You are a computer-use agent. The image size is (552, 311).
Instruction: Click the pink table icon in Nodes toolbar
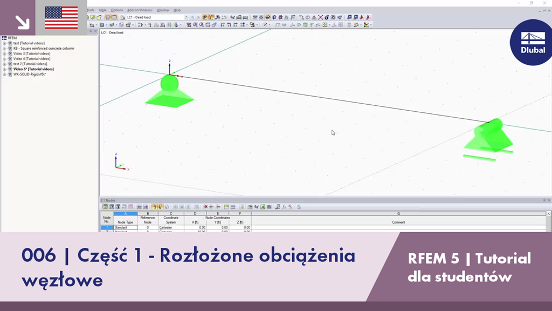pos(130,207)
